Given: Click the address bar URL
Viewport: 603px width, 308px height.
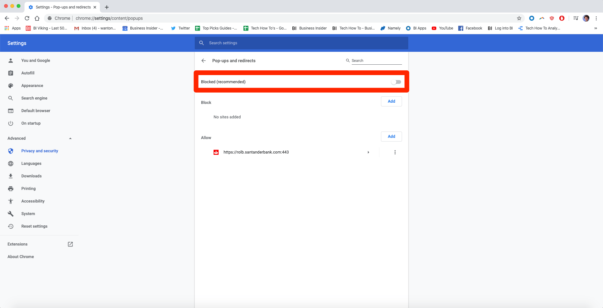Looking at the screenshot, I should [109, 18].
